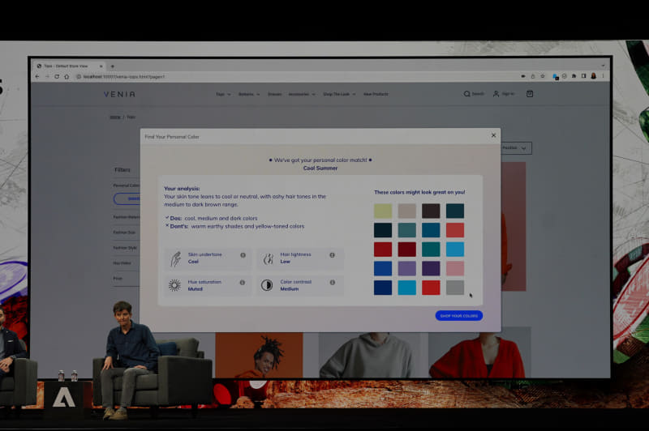The width and height of the screenshot is (649, 431).
Task: Click the share icon in address bar
Action: click(x=533, y=76)
